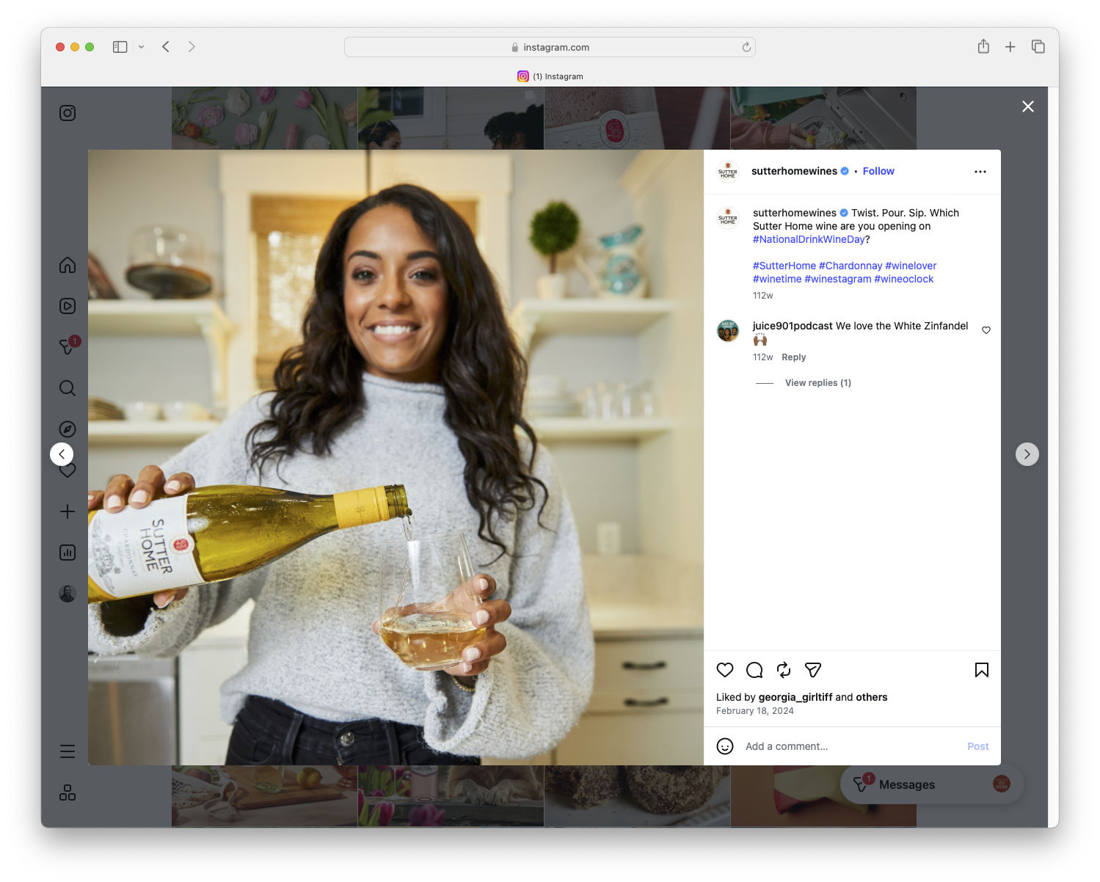This screenshot has width=1100, height=882.
Task: Open post options via three-dot menu
Action: tap(980, 171)
